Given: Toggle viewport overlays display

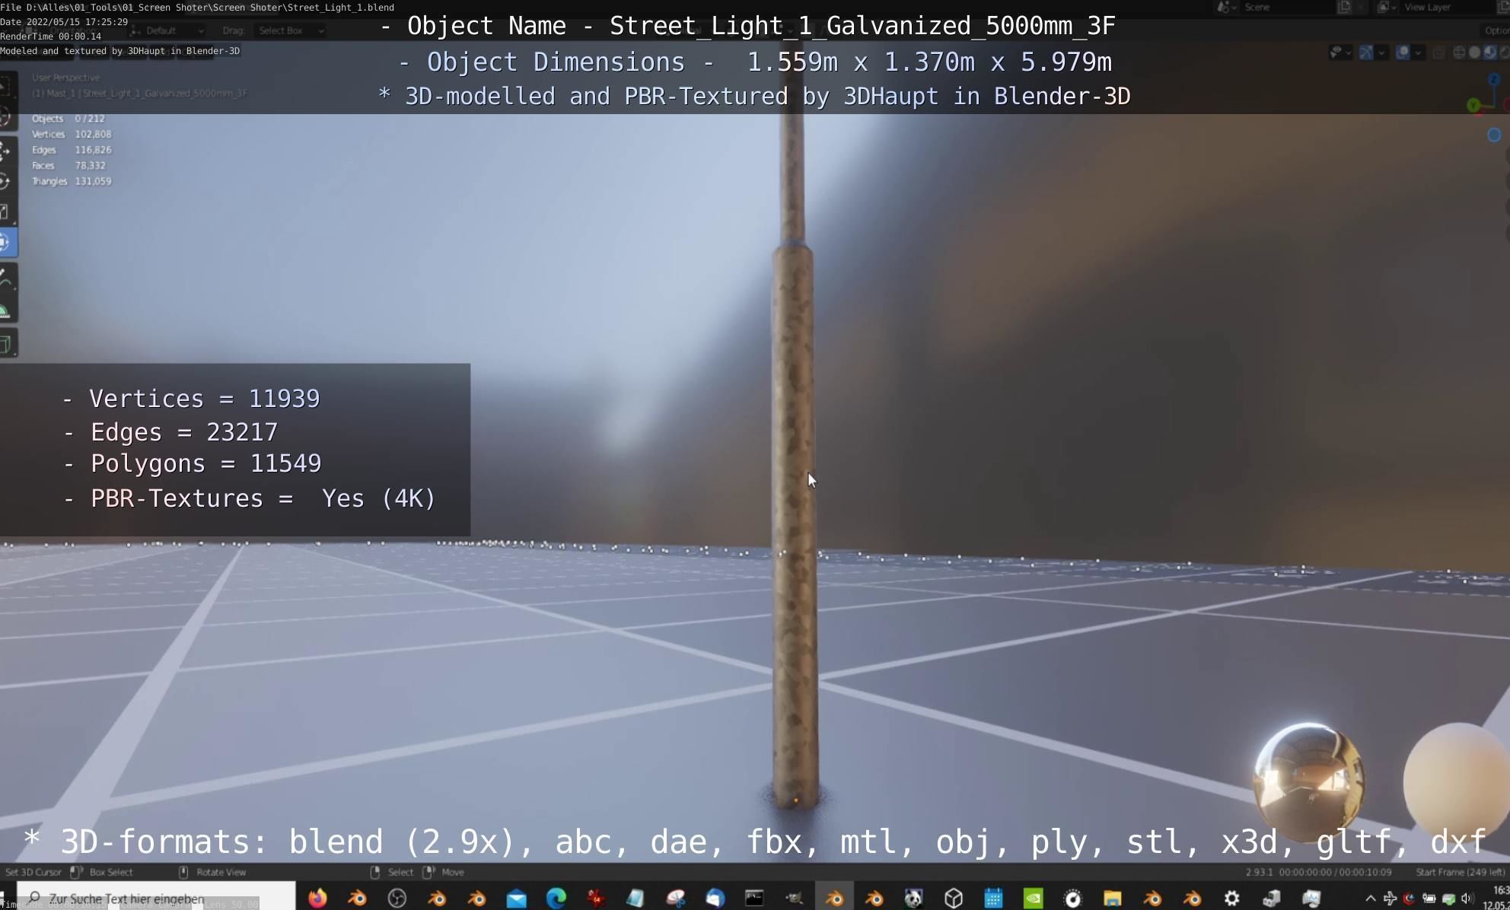Looking at the screenshot, I should [1403, 52].
